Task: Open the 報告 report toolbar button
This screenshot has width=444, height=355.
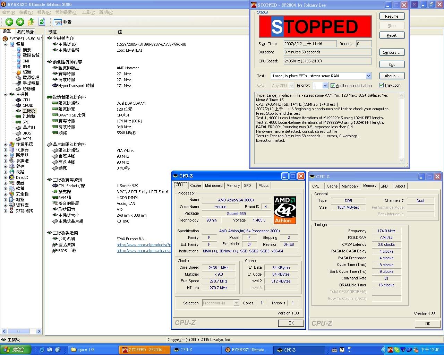Action: tap(63, 22)
